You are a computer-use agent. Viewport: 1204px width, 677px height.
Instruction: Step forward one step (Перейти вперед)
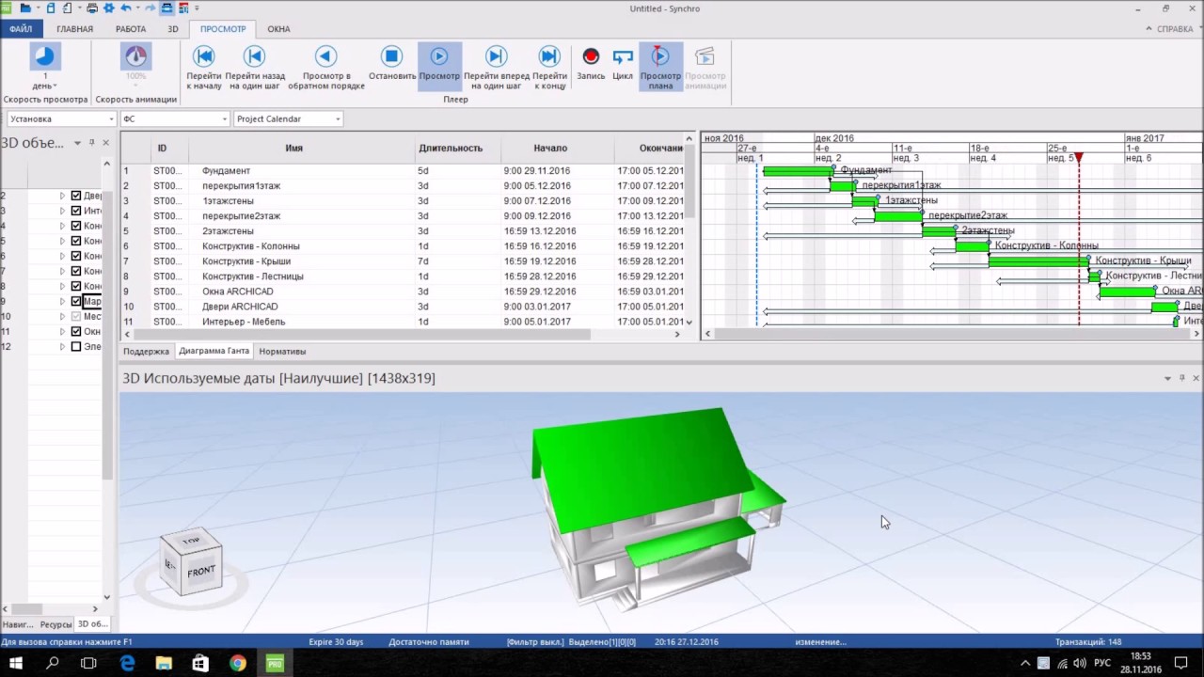[x=496, y=67]
